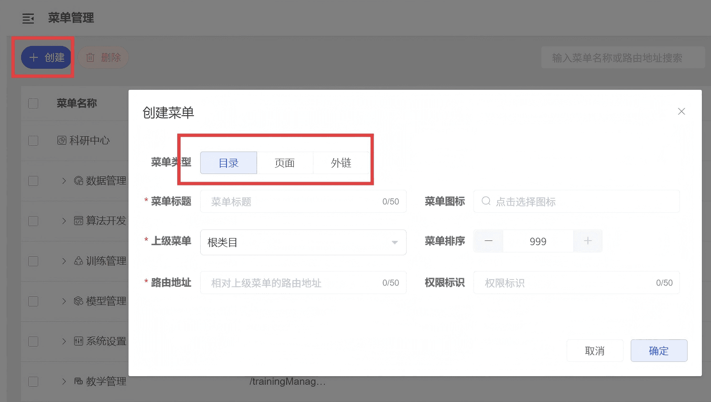
Task: Expand the 数据管理 tree row
Action: tap(64, 181)
